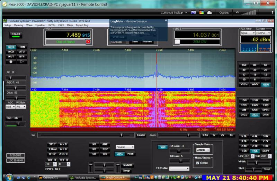Screen dimensions: 277x181
Task: Click the XIT value stepper
Action: pyautogui.click(x=55, y=164)
